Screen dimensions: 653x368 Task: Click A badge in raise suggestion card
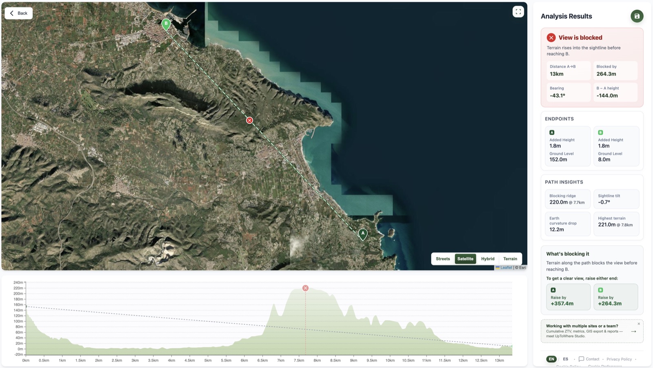pos(553,290)
